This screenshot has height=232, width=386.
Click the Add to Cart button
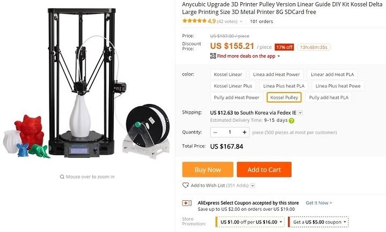tap(264, 169)
